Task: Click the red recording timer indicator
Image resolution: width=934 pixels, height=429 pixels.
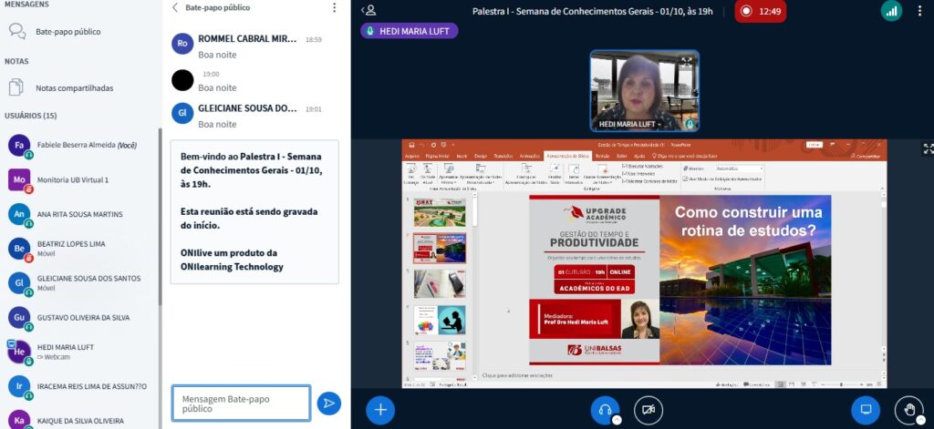Action: pyautogui.click(x=760, y=11)
